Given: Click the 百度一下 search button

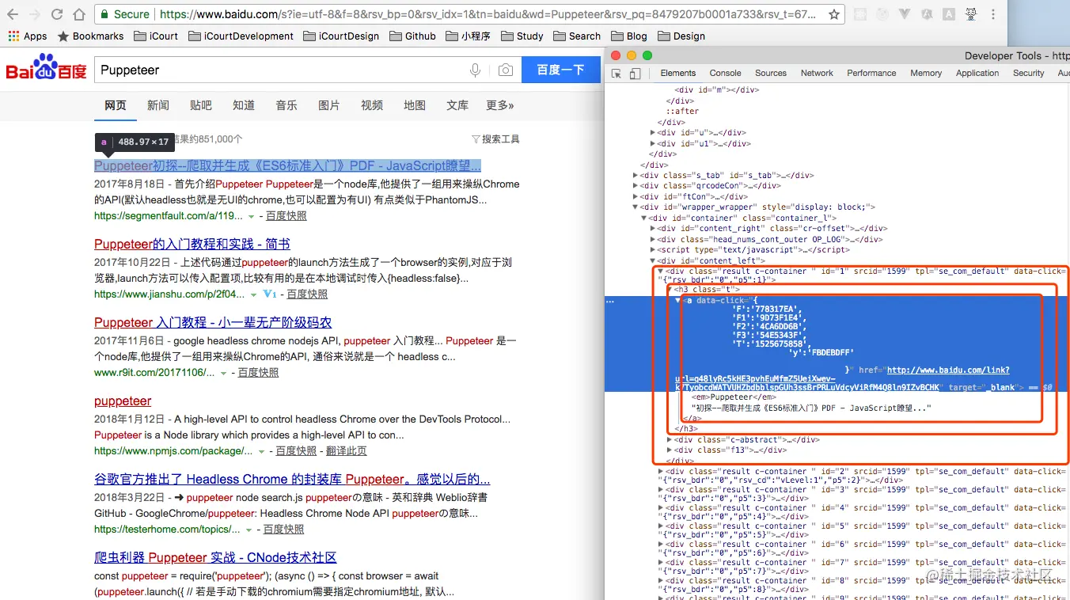Looking at the screenshot, I should pyautogui.click(x=560, y=70).
